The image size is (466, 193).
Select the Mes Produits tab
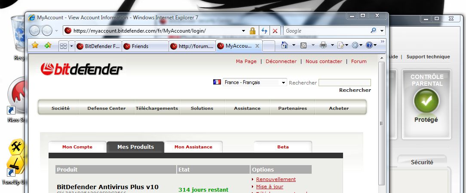tap(135, 147)
